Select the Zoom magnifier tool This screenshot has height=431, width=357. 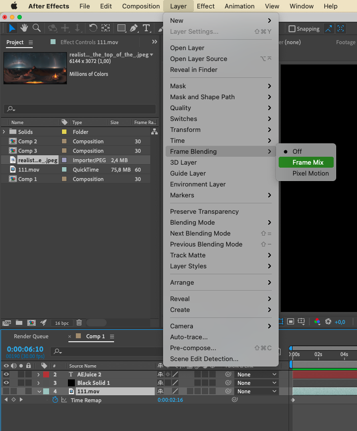pyautogui.click(x=36, y=28)
